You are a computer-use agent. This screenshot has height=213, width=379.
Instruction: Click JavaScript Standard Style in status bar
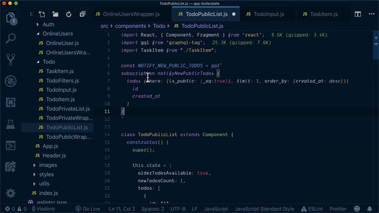click(x=264, y=209)
